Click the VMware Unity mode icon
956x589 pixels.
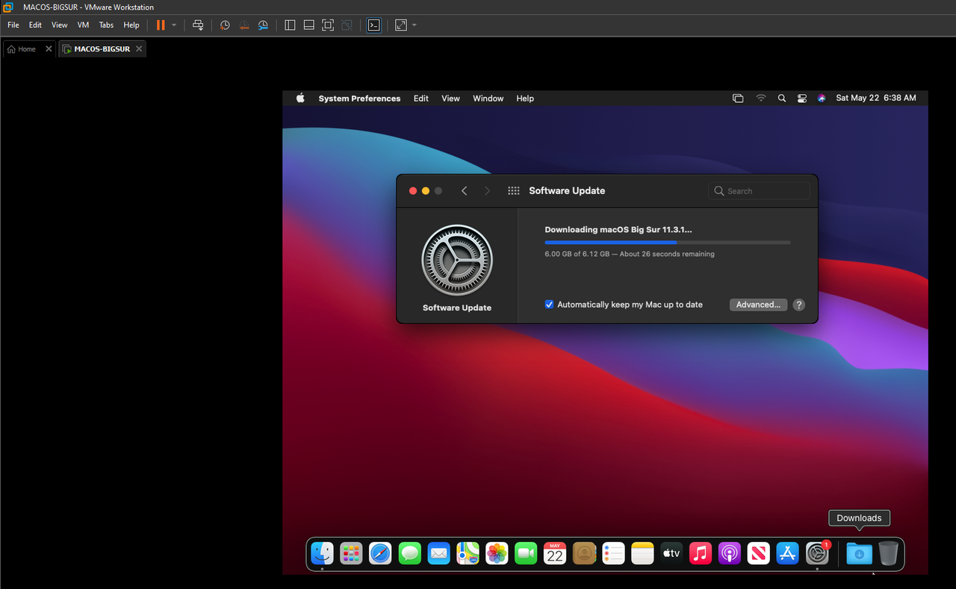347,25
